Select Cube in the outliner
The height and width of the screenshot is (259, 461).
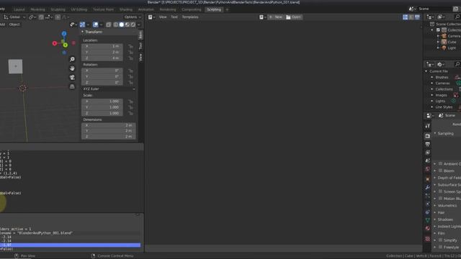point(452,42)
